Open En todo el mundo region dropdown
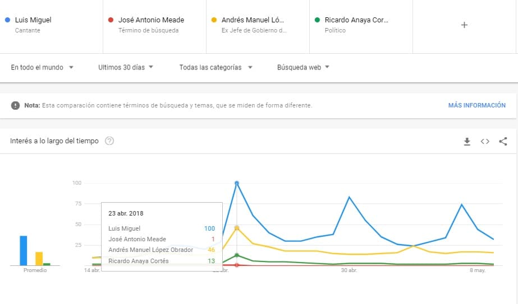518x304 pixels. [42, 67]
